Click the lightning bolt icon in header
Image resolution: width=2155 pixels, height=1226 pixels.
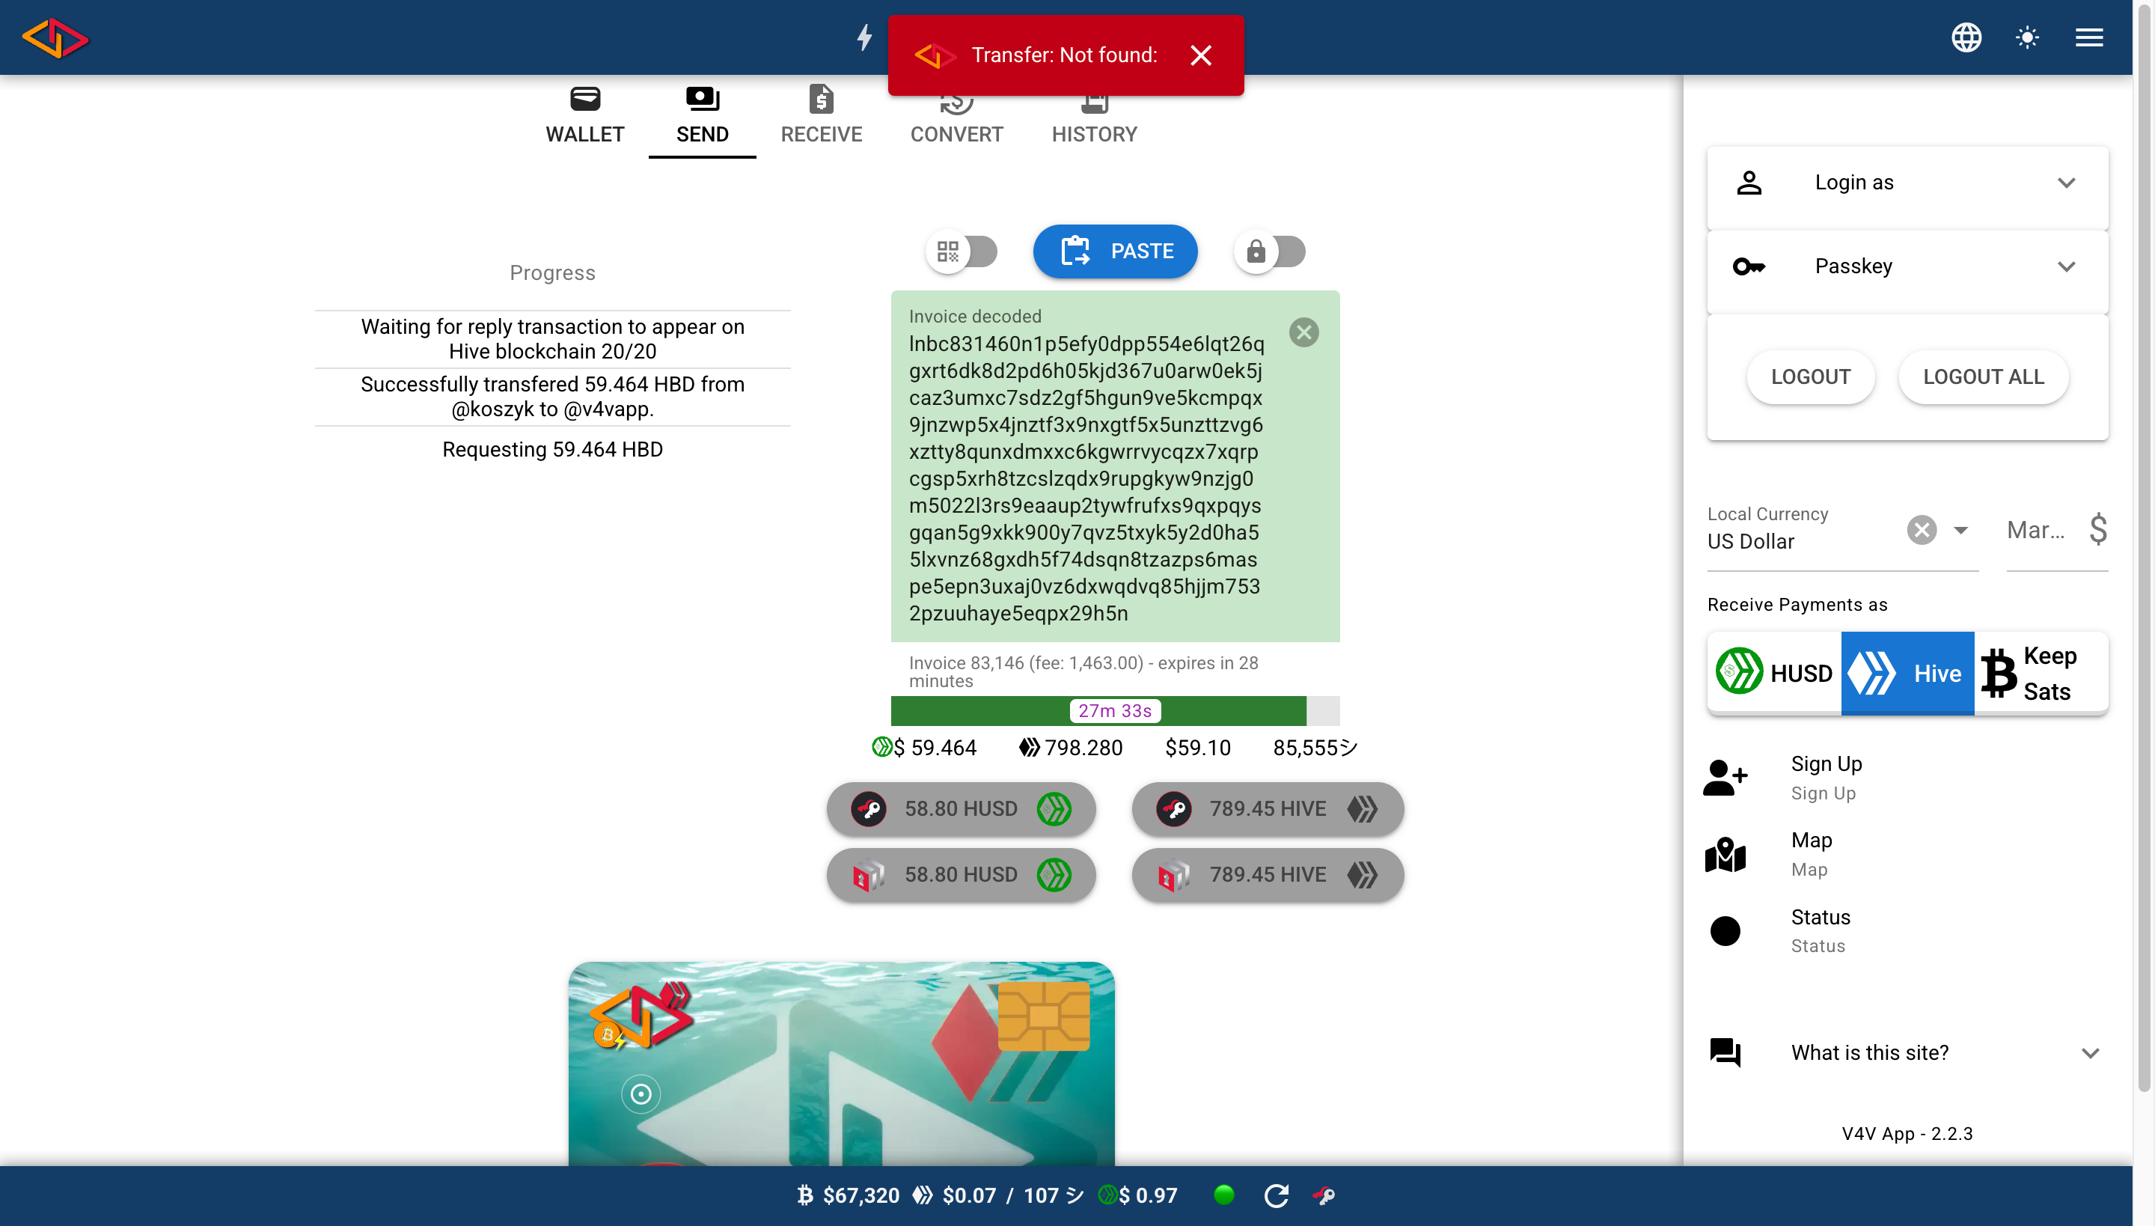pos(864,38)
